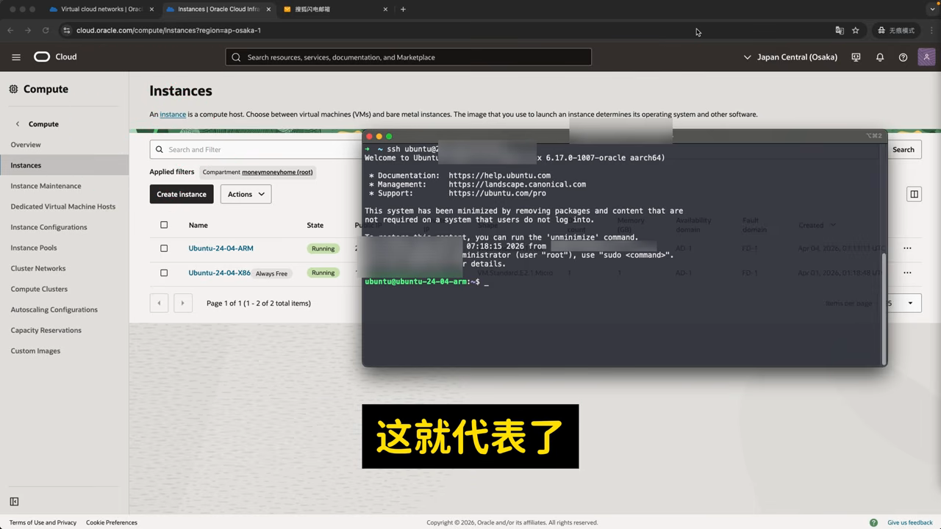
Task: Open the Japan Central (Osaka) region selector
Action: pyautogui.click(x=790, y=57)
